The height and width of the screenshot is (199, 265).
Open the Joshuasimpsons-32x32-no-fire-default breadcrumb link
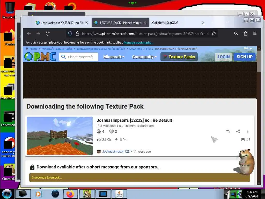click(x=101, y=49)
